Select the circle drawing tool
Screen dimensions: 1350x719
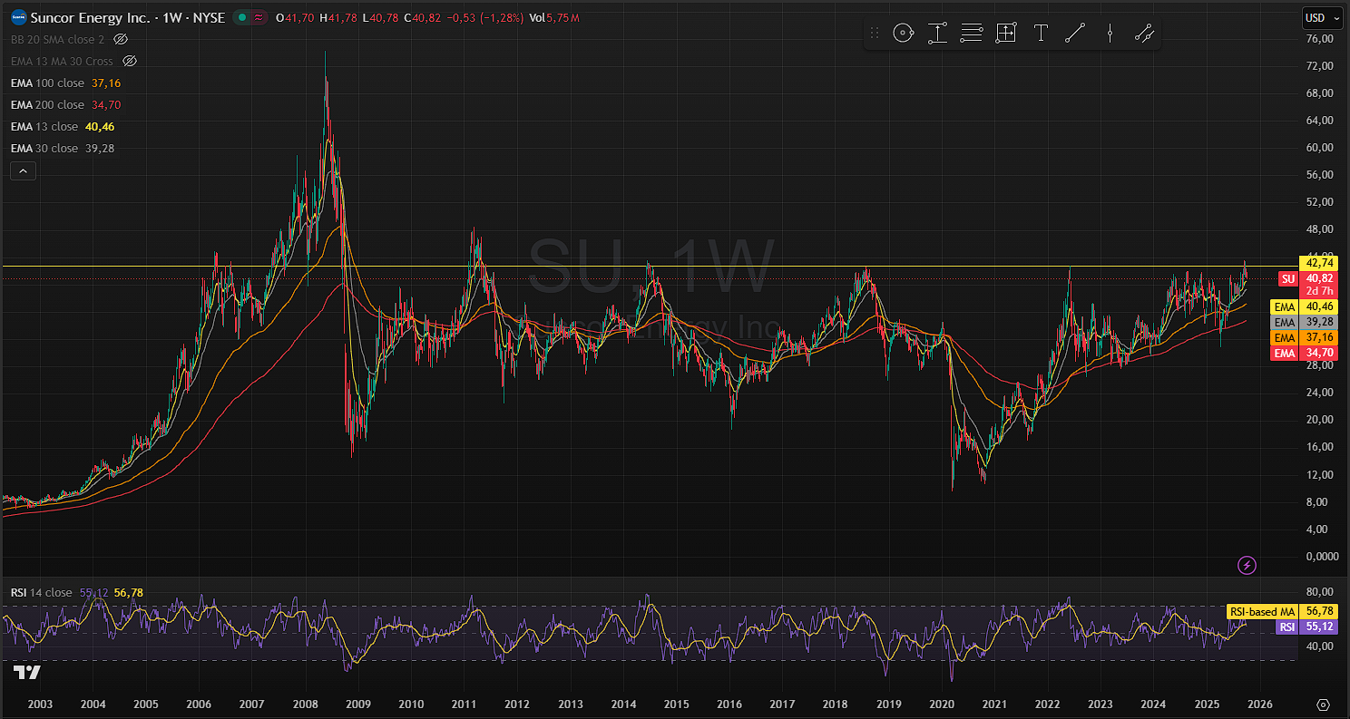(903, 34)
